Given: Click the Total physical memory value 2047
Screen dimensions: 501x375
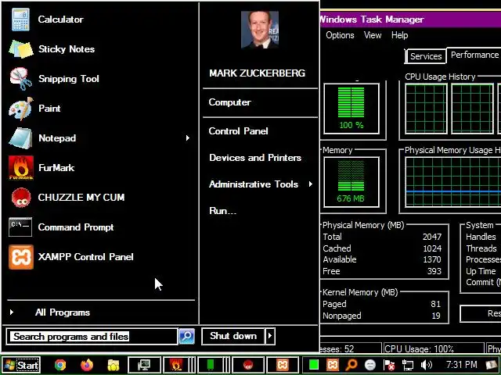Looking at the screenshot, I should (432, 237).
